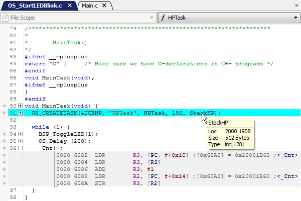Set breakpoint on instruction at address 6082
Image resolution: width=301 pixels, height=201 pixels.
pos(4,155)
